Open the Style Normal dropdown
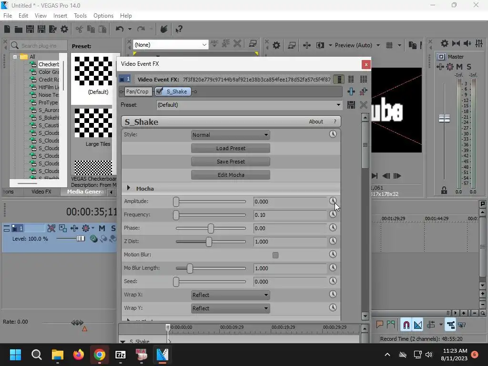This screenshot has width=488, height=366. click(230, 135)
